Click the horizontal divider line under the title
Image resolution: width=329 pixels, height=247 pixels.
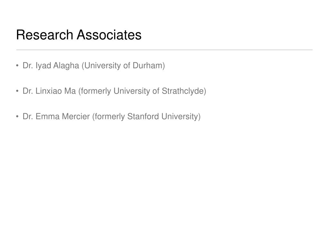[x=164, y=50]
